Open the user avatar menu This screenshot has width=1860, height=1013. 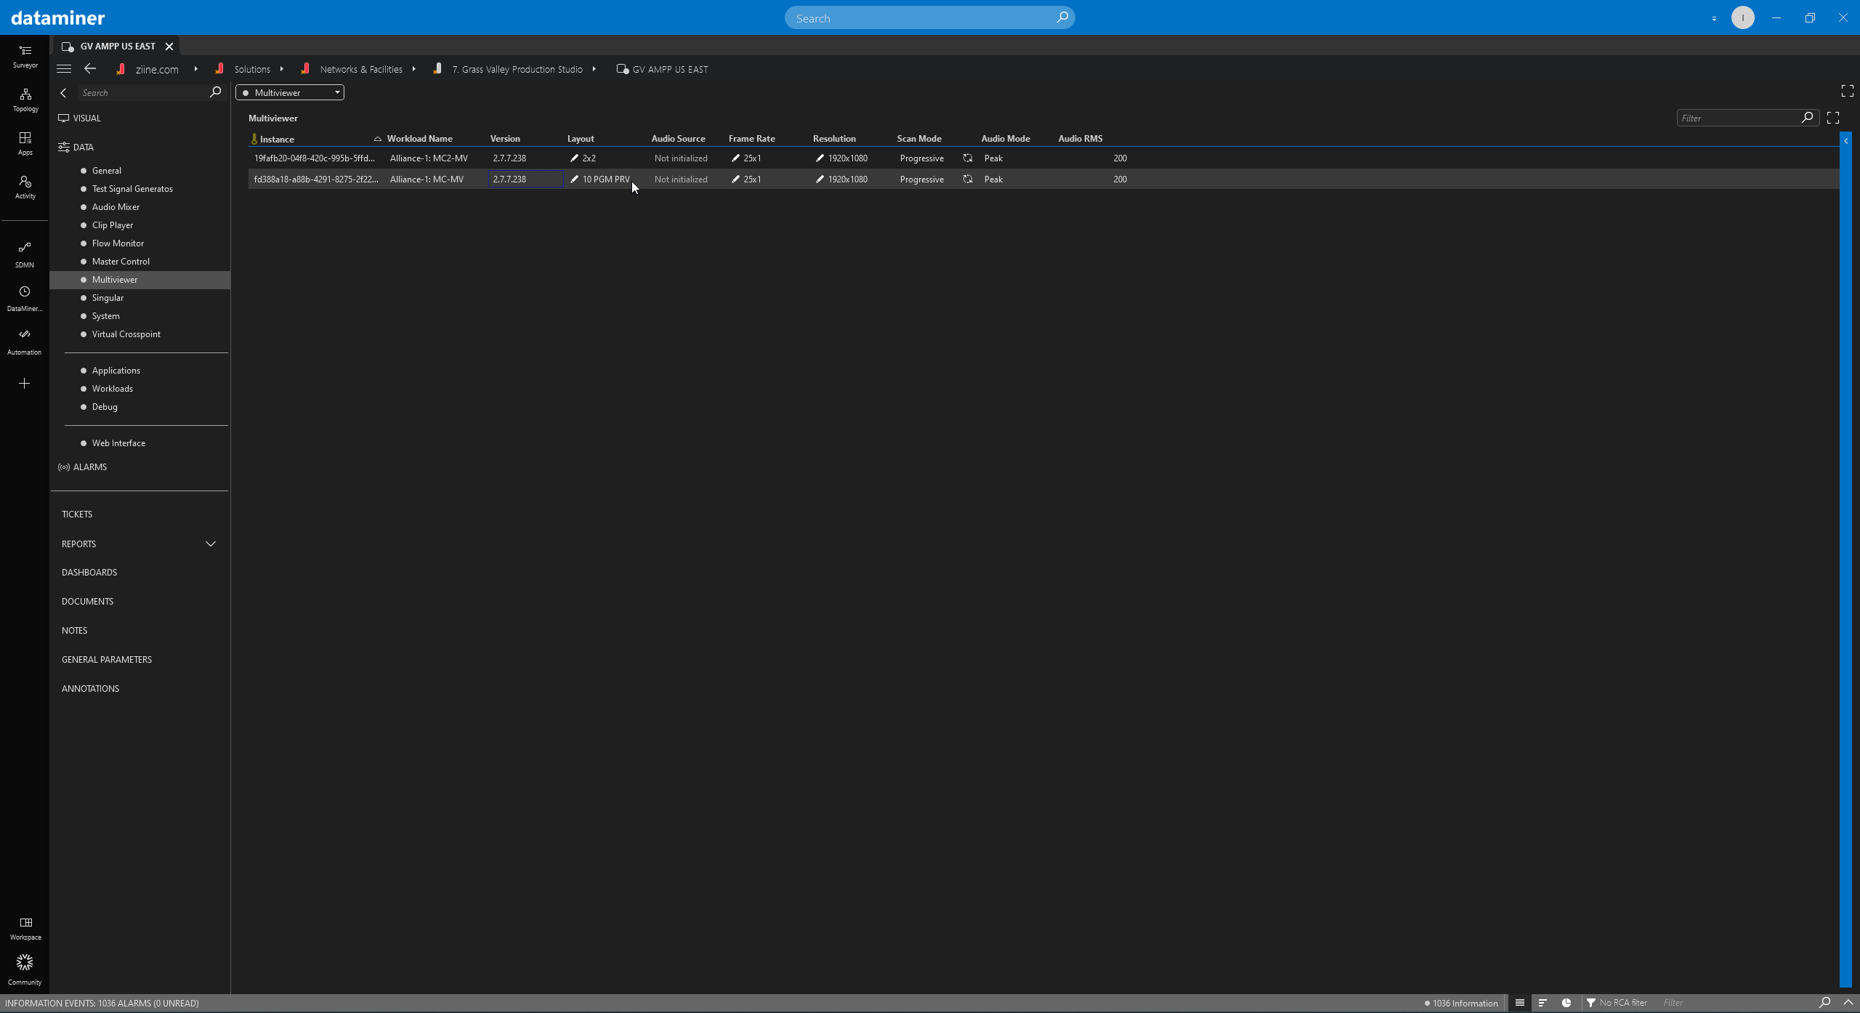coord(1742,17)
